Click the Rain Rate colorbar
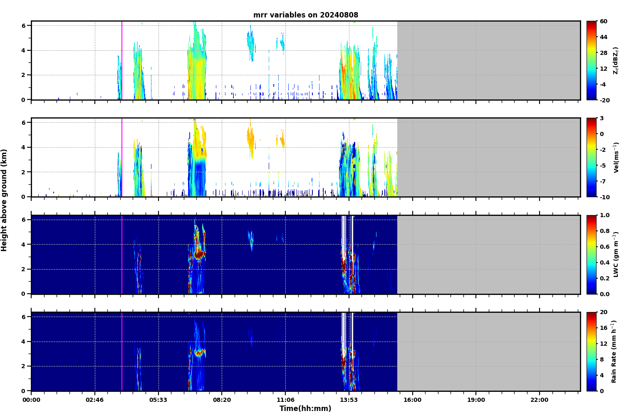624x416 pixels. (592, 352)
